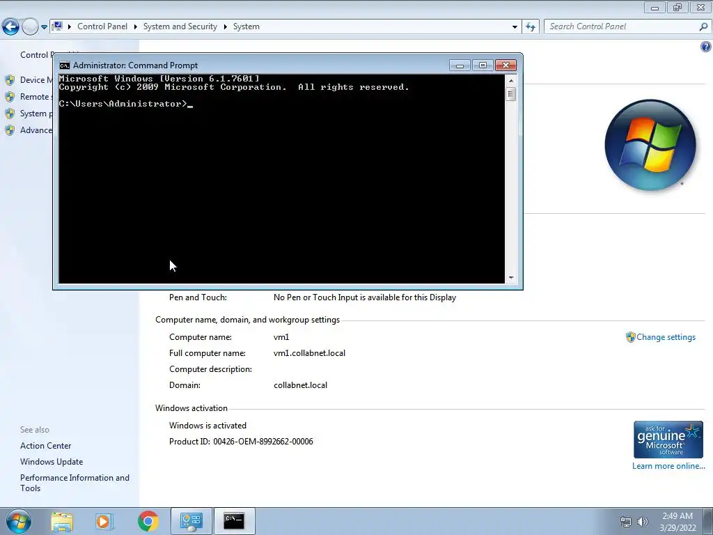Screen dimensions: 713x535
Task: Launch Windows Media Player from taskbar
Action: tap(103, 522)
